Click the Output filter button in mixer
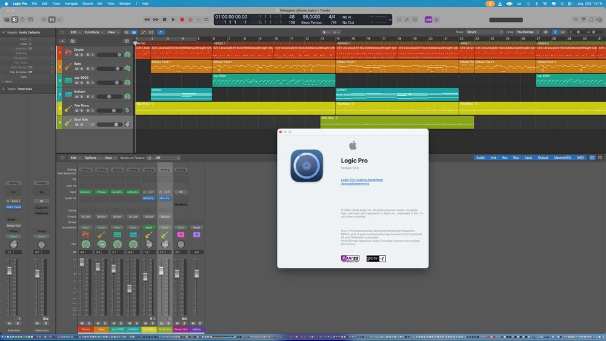606x341 pixels. tap(543, 157)
